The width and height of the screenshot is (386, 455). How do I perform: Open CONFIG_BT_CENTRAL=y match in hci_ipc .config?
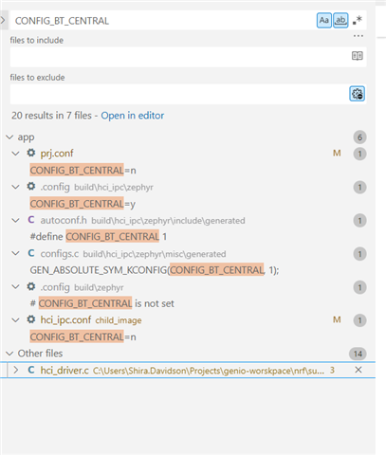coord(83,204)
